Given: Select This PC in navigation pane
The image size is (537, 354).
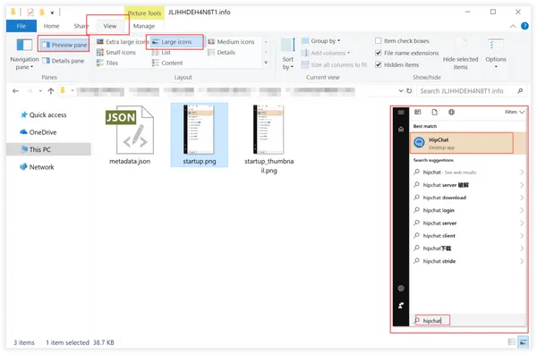Looking at the screenshot, I should [48, 149].
